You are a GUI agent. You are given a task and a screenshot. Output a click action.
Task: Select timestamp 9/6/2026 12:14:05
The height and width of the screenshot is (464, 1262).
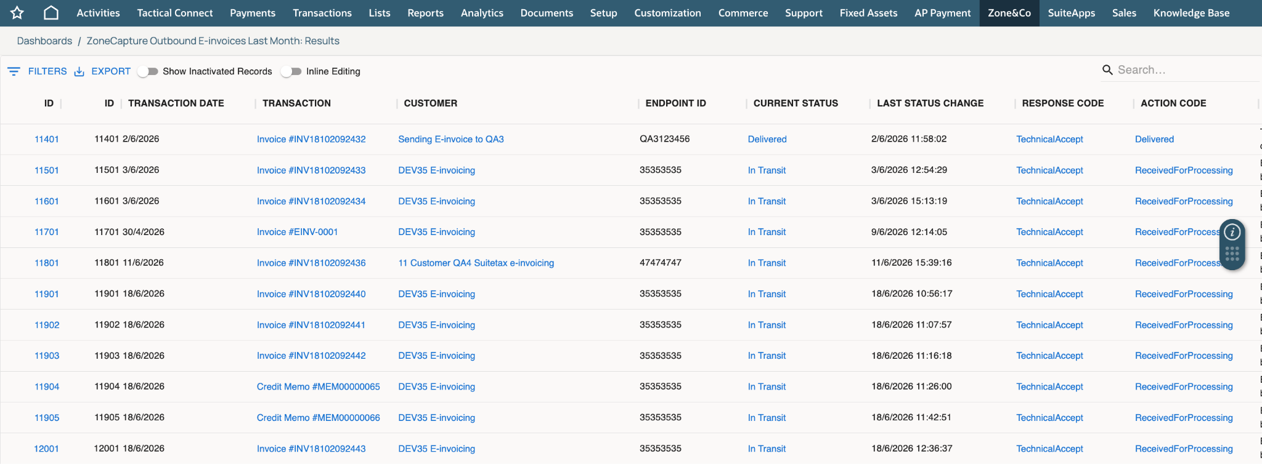tap(909, 232)
